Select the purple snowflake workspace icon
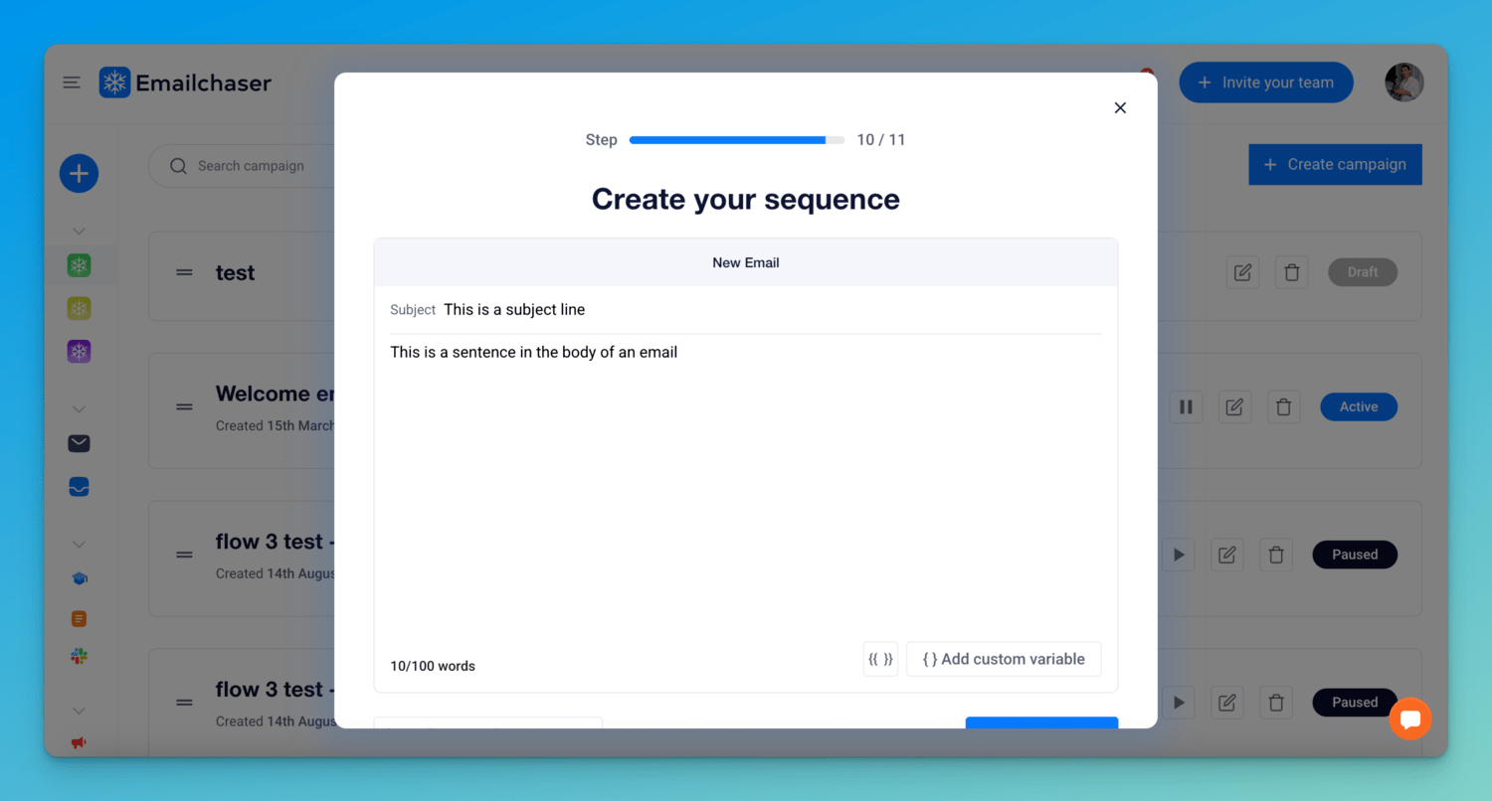Screen dimensions: 1492x801 coord(79,351)
